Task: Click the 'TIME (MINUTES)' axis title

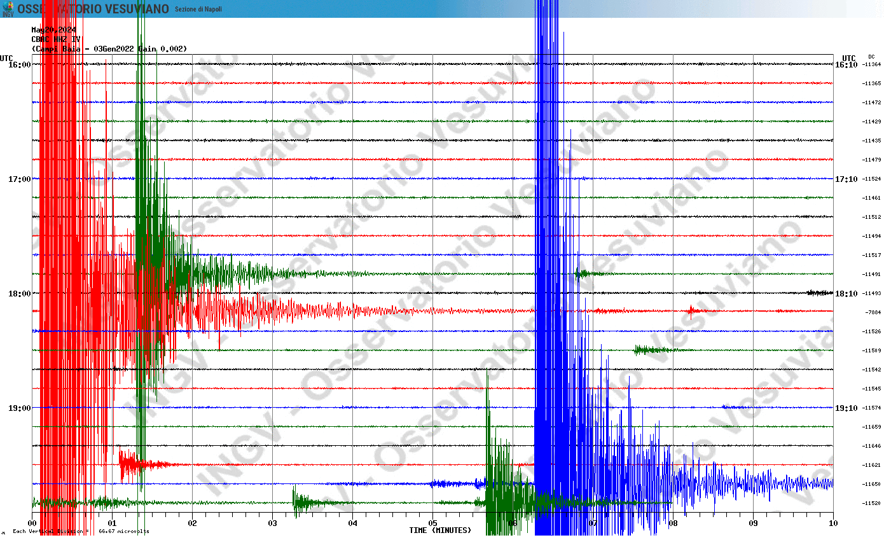Action: tap(440, 530)
